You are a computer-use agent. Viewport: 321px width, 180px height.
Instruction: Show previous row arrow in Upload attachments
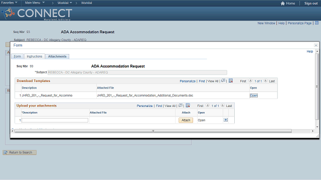[x=207, y=105]
